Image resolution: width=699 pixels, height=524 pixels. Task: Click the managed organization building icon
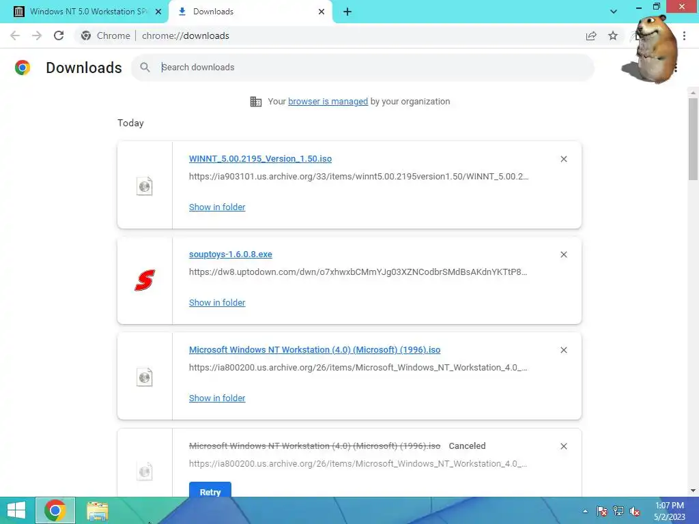[x=256, y=102]
